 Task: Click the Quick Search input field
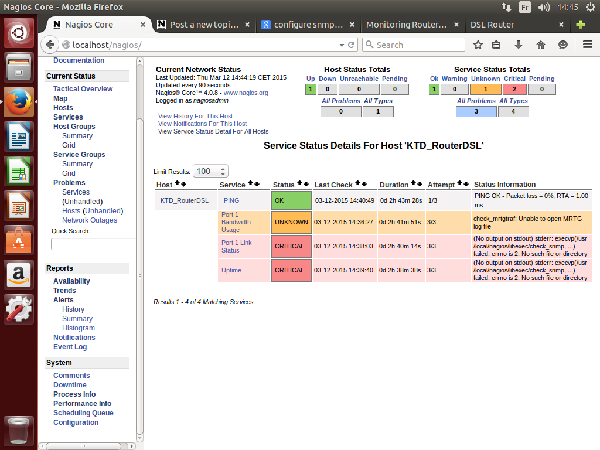tap(93, 244)
